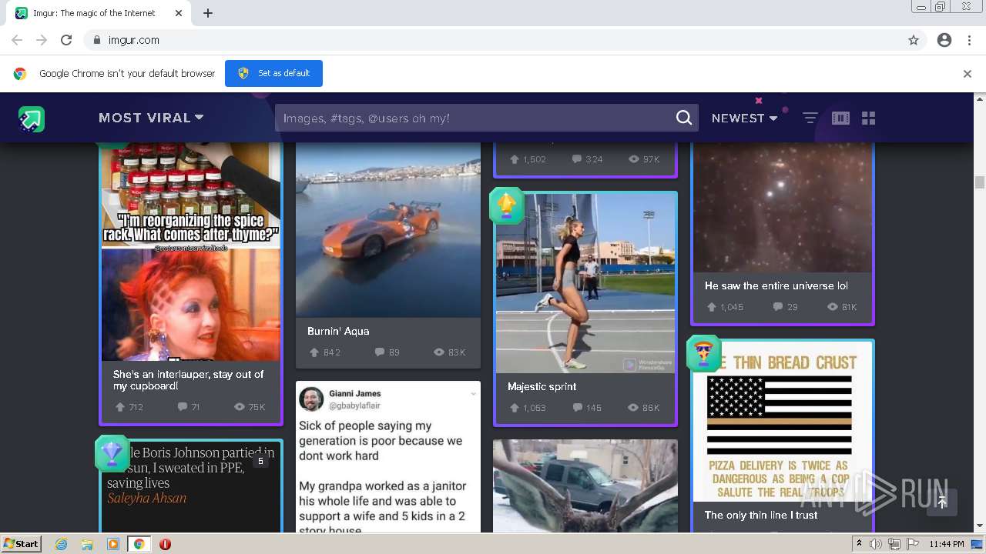Open the THIN BREAD CRUST flag image
The height and width of the screenshot is (554, 986).
point(783,422)
